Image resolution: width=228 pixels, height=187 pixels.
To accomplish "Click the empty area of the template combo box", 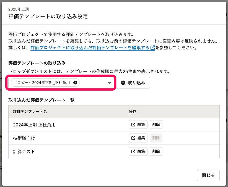I will coord(92,83).
